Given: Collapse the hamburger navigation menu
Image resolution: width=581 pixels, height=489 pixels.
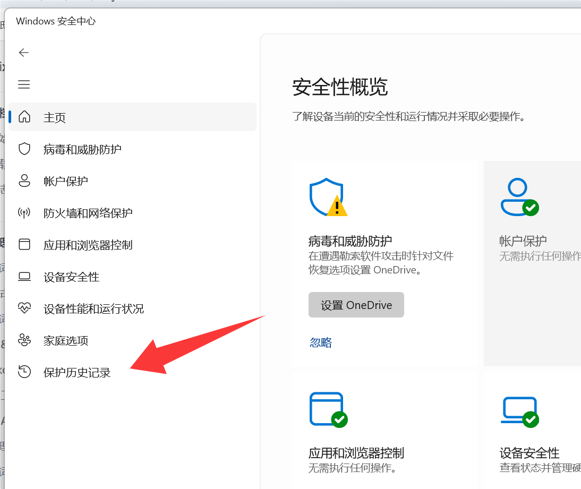Looking at the screenshot, I should tap(24, 84).
